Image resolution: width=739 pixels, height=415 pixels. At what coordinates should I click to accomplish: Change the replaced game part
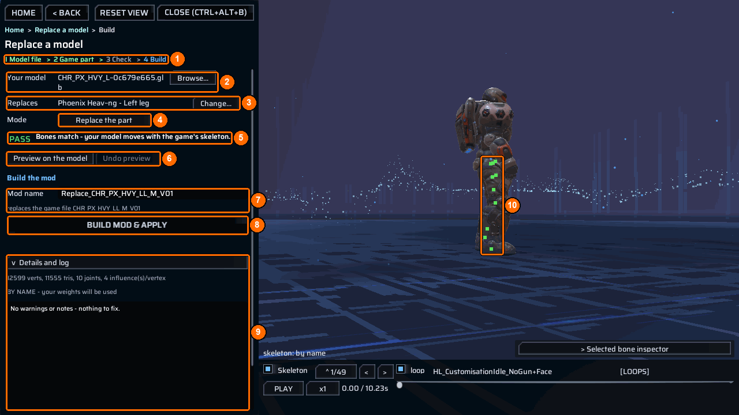click(216, 104)
